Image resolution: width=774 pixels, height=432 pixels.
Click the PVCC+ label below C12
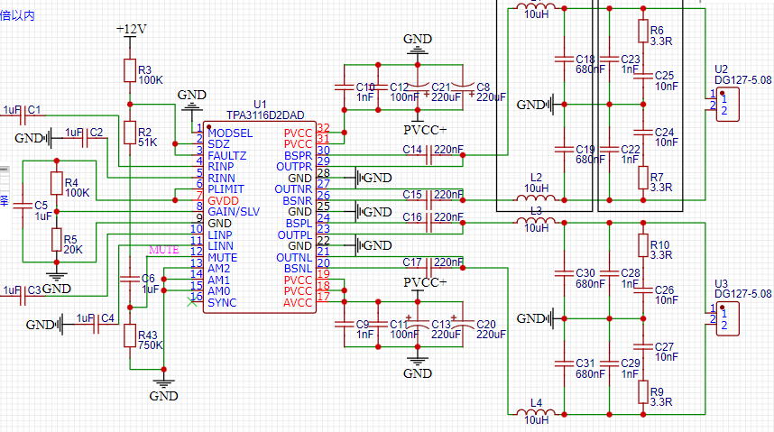tap(425, 131)
